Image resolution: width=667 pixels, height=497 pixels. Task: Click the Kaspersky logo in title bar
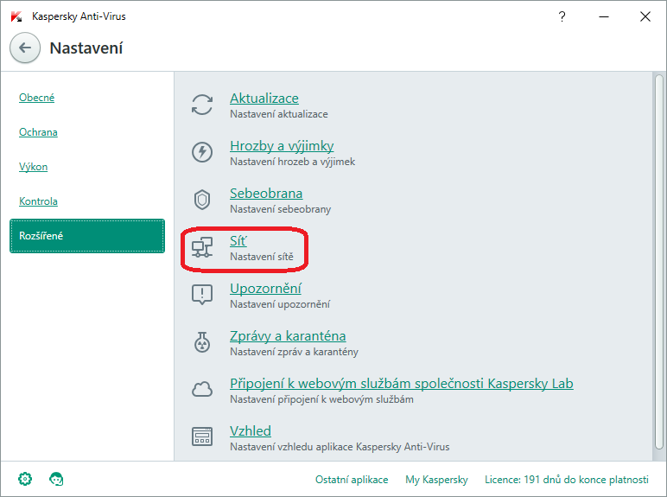click(x=16, y=16)
